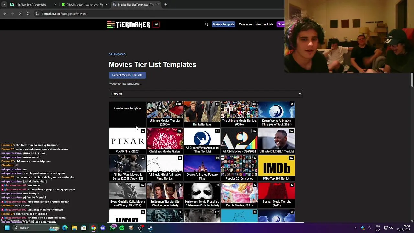
Task: Open New Tier Lists in header
Action: (x=264, y=24)
